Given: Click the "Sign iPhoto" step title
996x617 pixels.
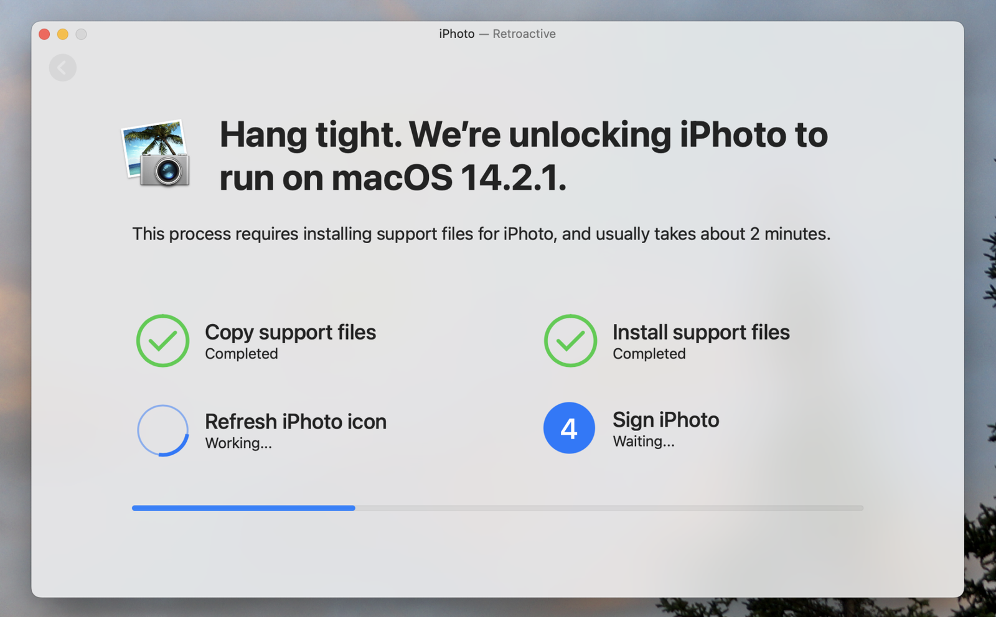Looking at the screenshot, I should pyautogui.click(x=665, y=420).
